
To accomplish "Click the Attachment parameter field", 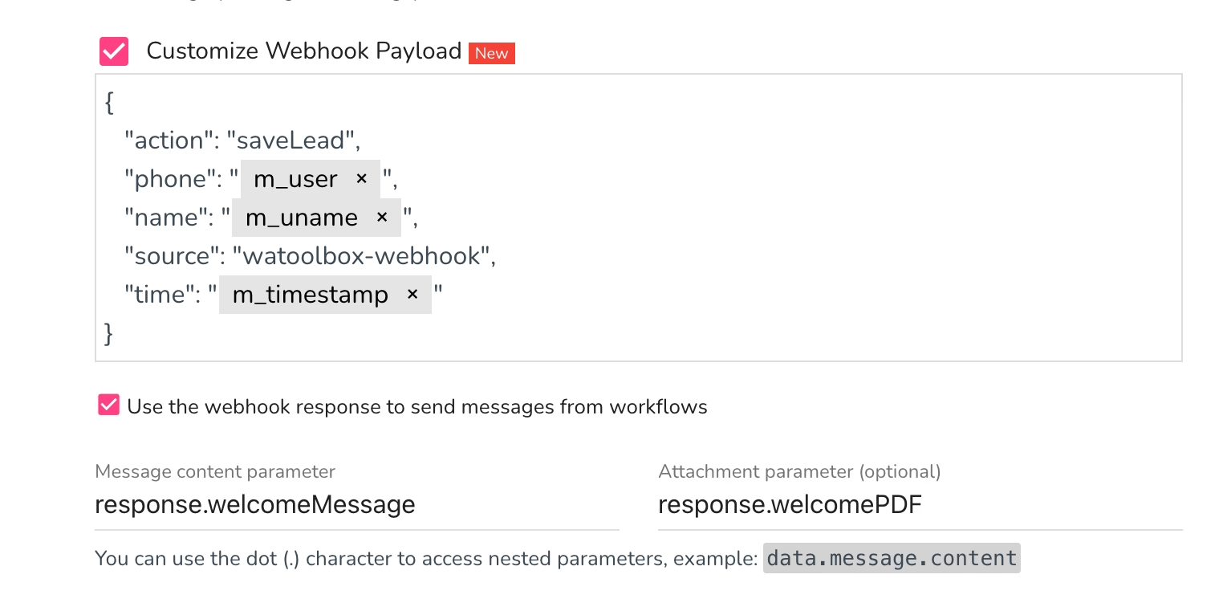I will pos(920,505).
